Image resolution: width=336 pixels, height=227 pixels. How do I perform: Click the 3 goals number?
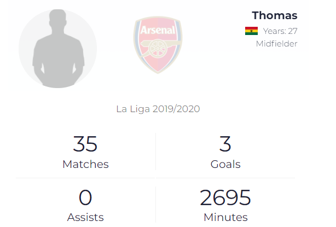point(225,144)
